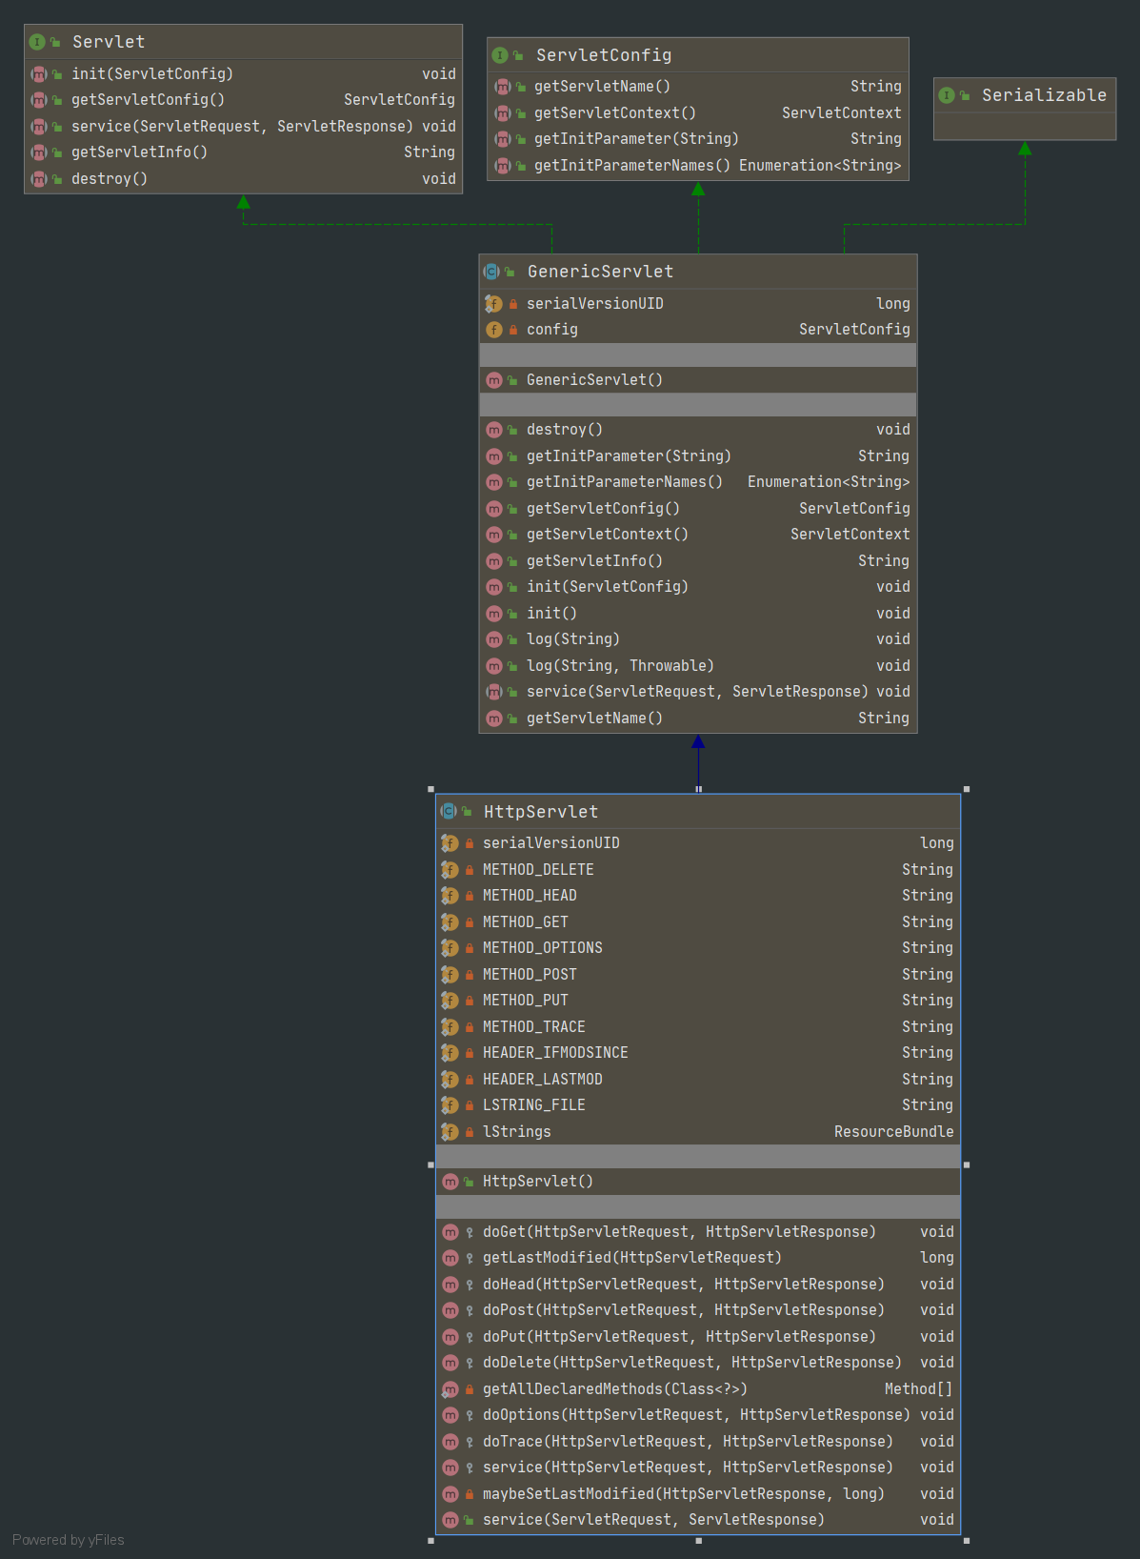1140x1559 pixels.
Task: Select getServletConfig() row in Servlet
Action: pyautogui.click(x=243, y=100)
